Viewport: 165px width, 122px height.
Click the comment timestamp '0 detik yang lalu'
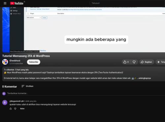point(30,101)
